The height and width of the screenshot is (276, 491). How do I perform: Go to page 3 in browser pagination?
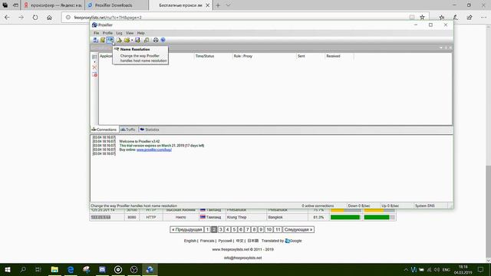pyautogui.click(x=221, y=230)
